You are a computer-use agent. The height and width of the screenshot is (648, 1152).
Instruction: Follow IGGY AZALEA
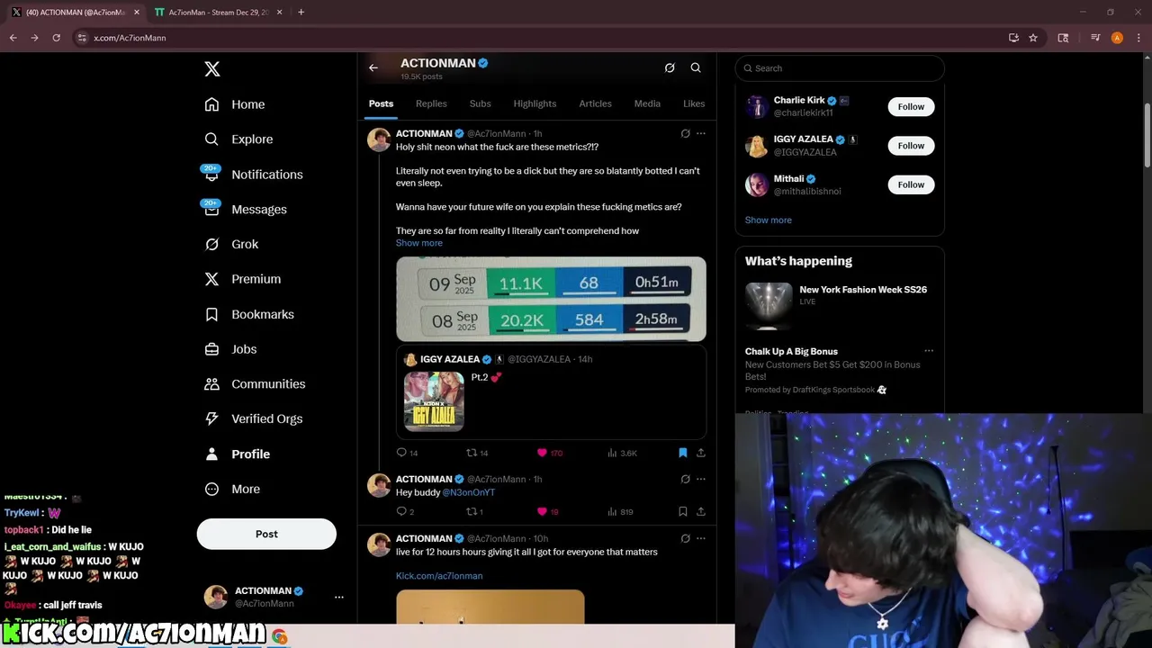(x=911, y=146)
